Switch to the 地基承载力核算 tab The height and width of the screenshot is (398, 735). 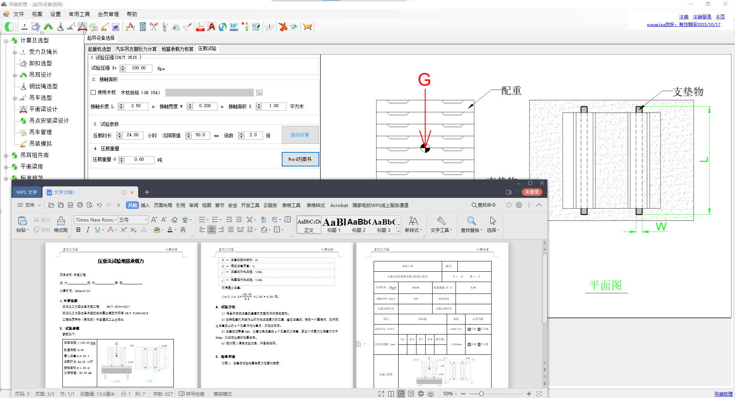tap(177, 49)
